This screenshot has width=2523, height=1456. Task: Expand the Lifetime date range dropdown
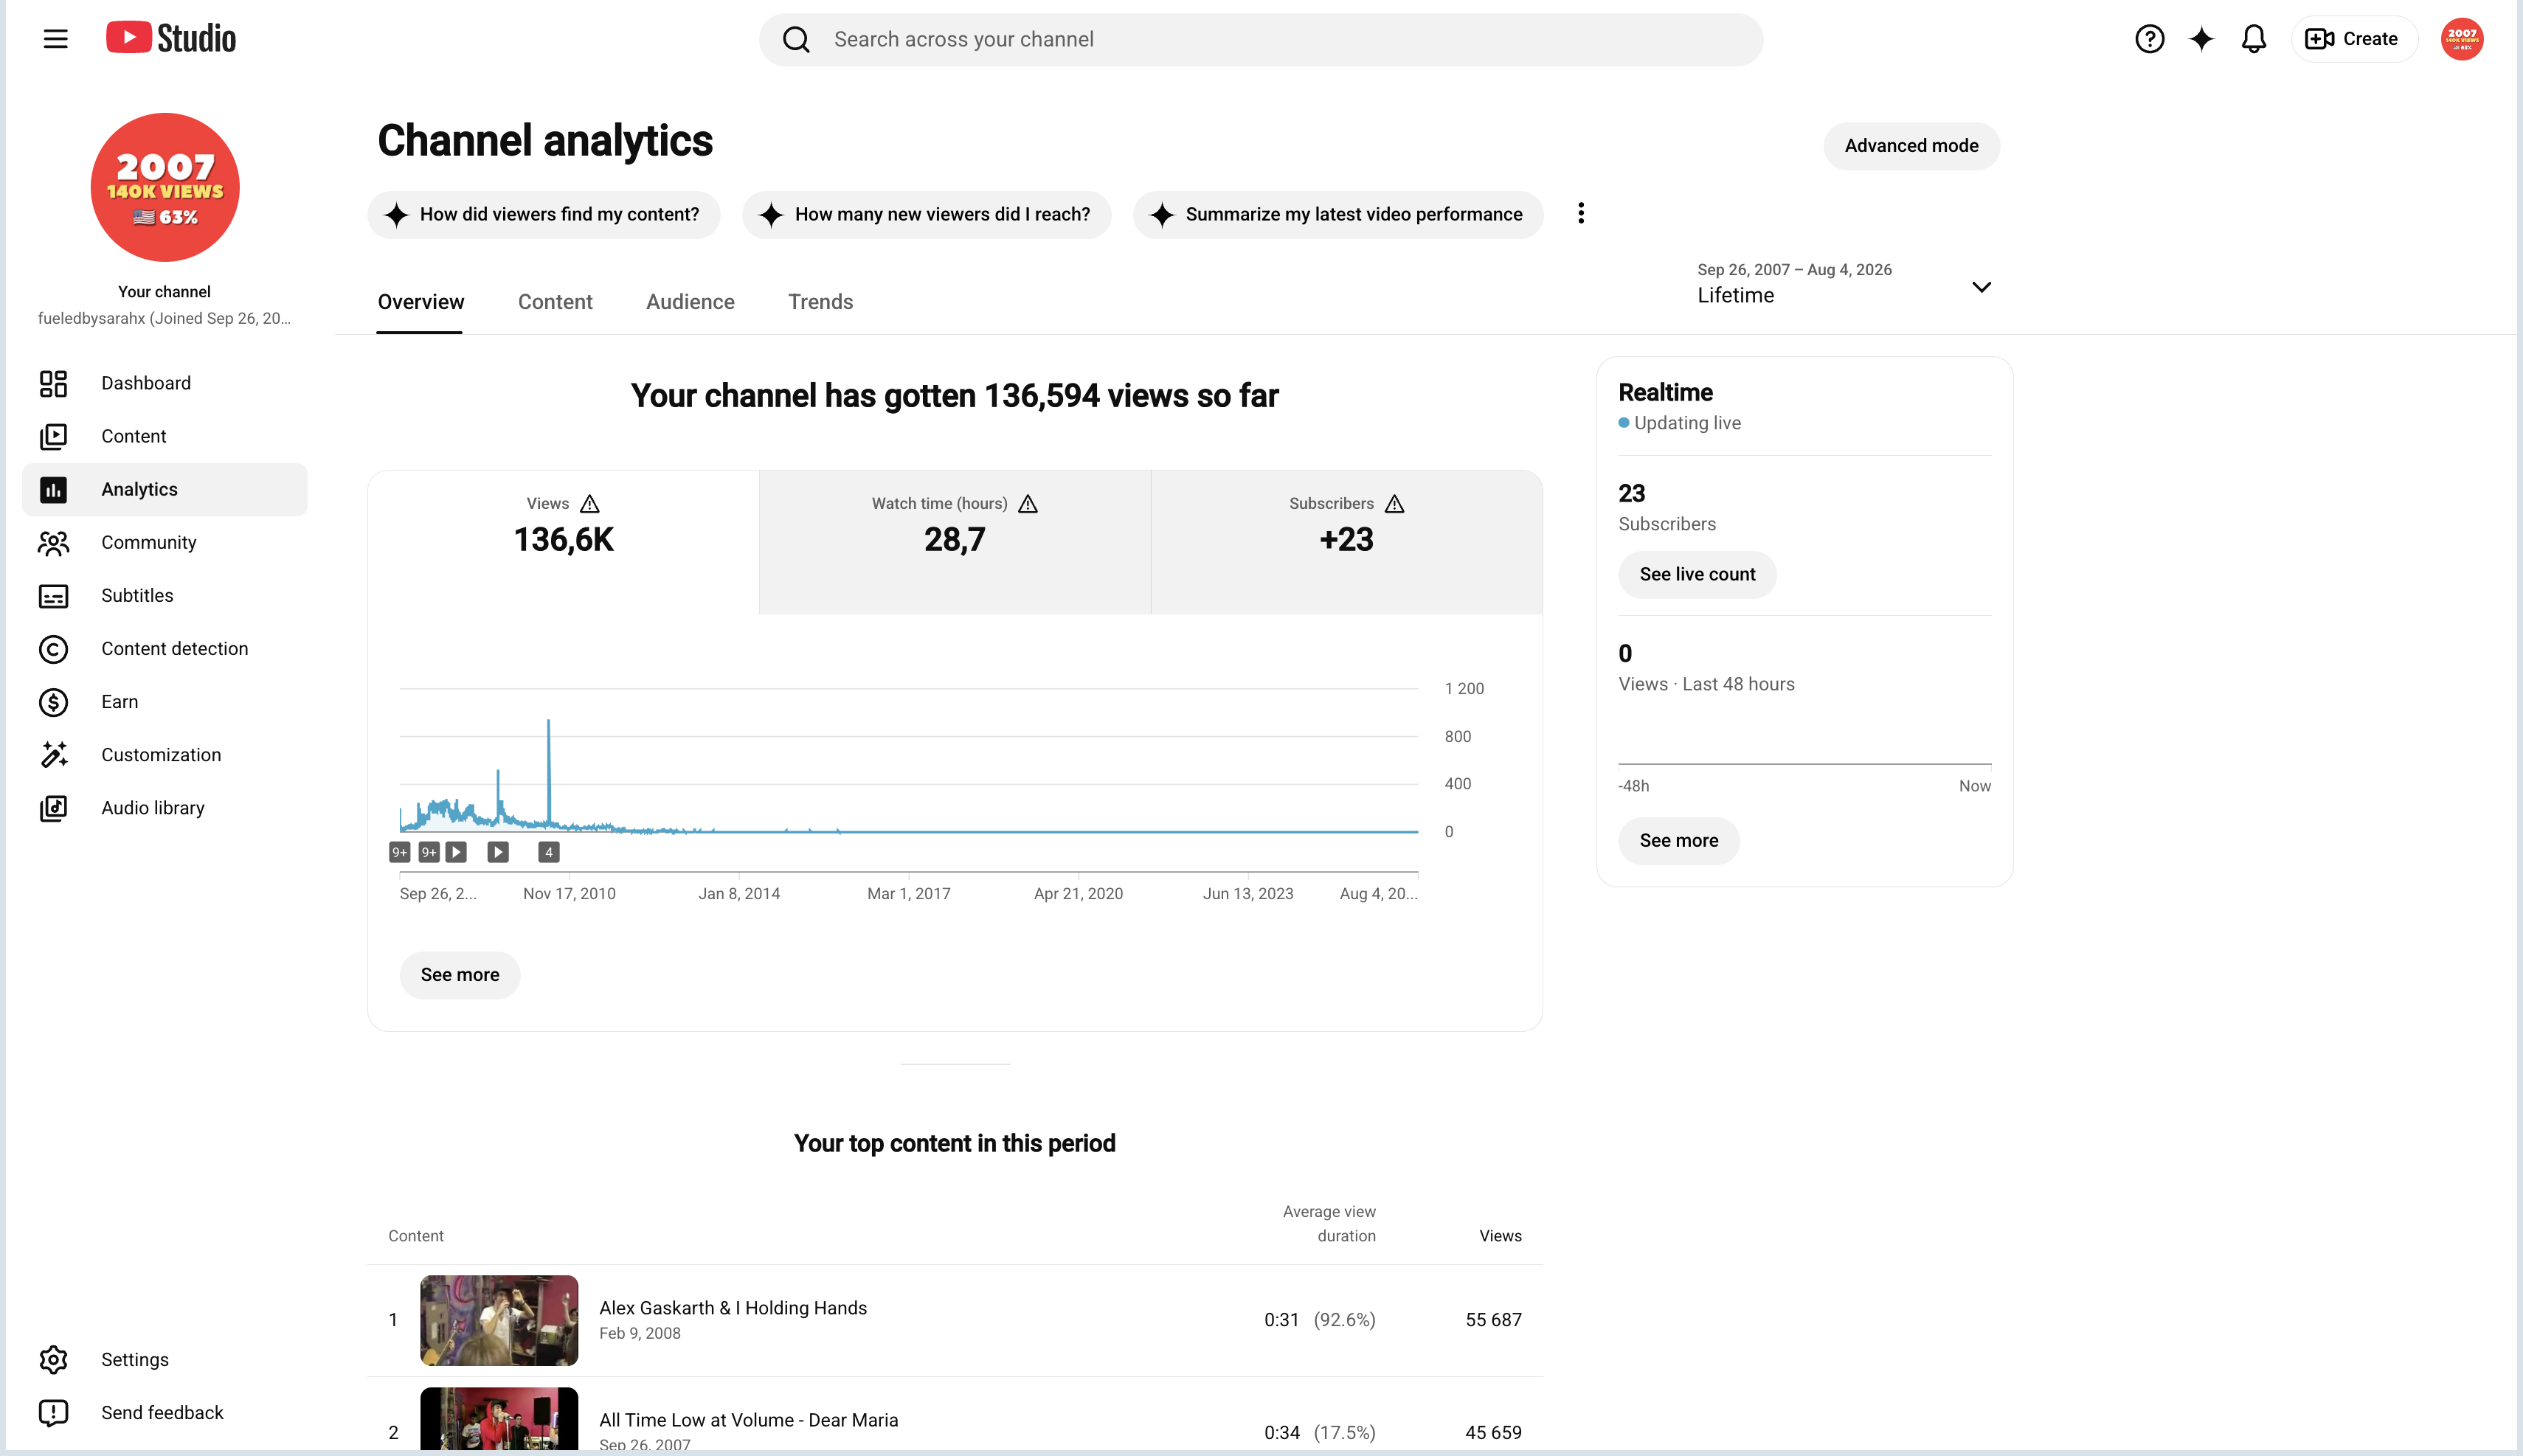1844,284
